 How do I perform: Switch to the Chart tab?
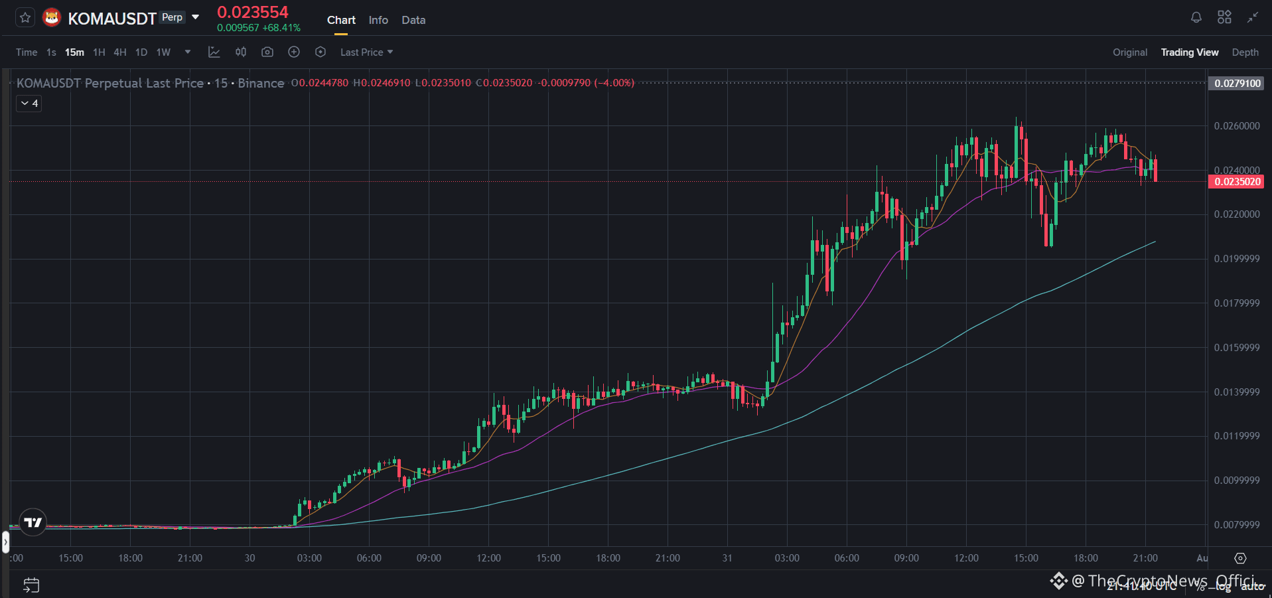point(341,20)
